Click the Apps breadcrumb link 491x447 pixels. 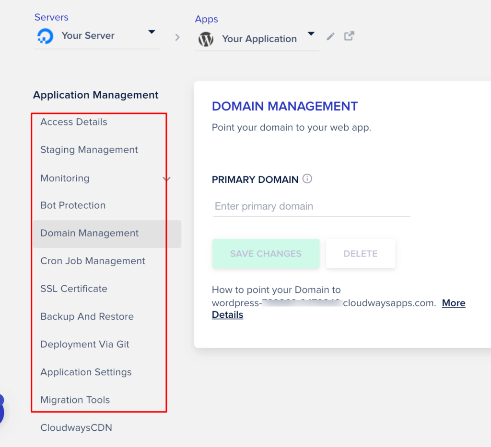(206, 19)
